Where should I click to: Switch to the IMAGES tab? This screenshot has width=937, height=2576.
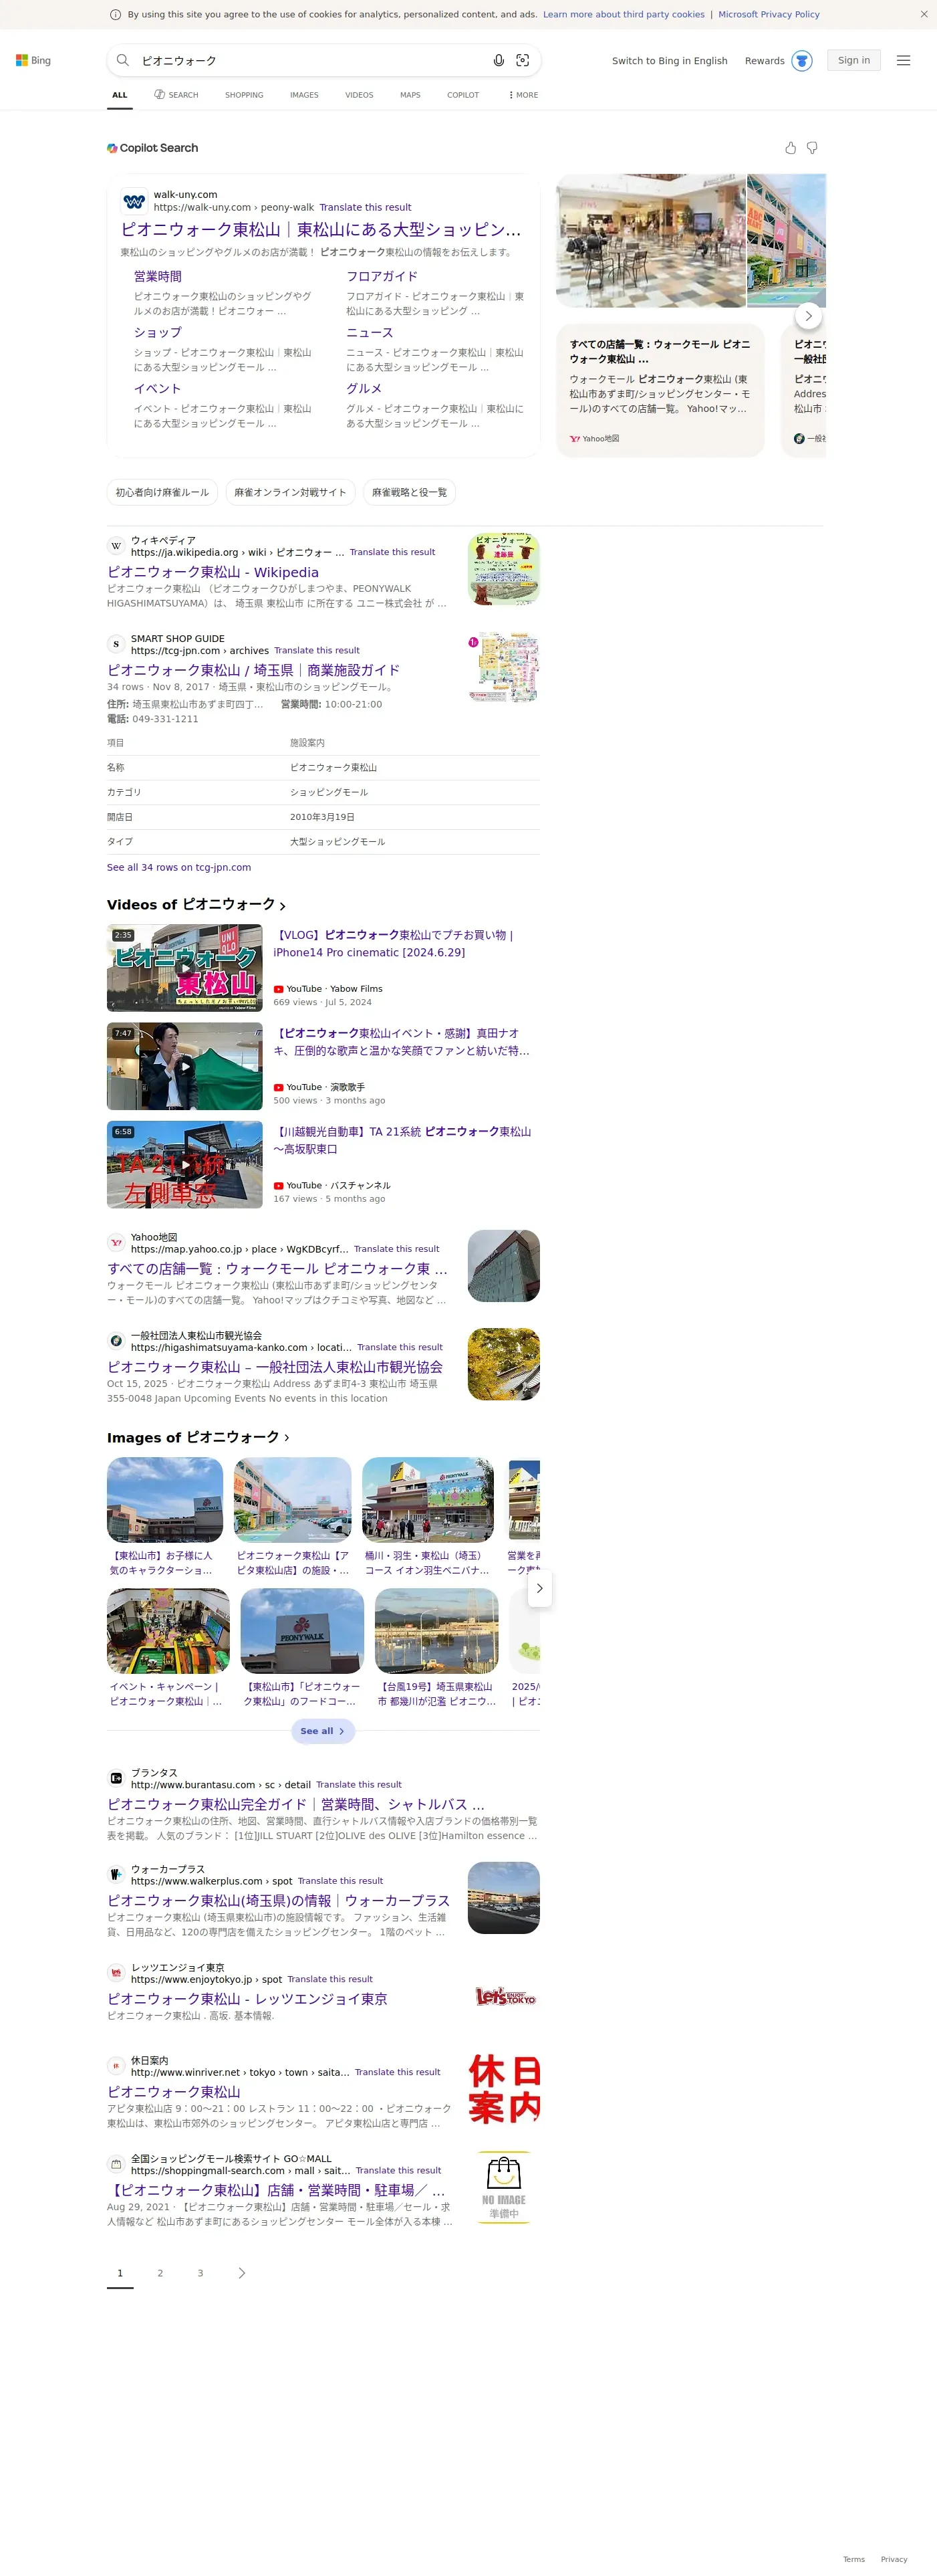pos(303,95)
